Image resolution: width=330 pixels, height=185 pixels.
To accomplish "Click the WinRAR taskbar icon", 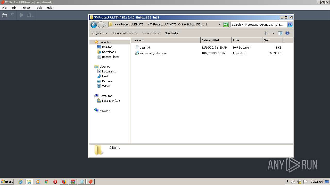I will [x=73, y=182].
